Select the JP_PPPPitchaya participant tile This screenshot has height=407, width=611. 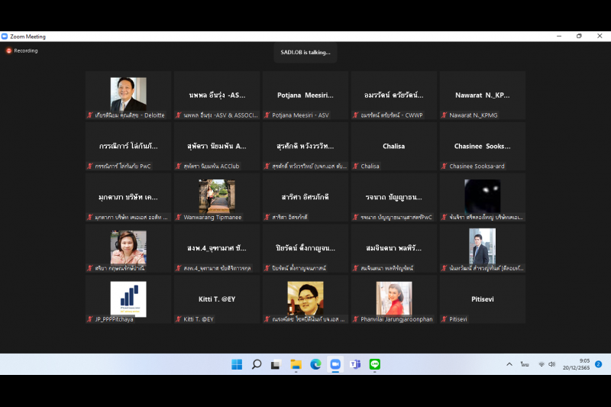point(128,299)
